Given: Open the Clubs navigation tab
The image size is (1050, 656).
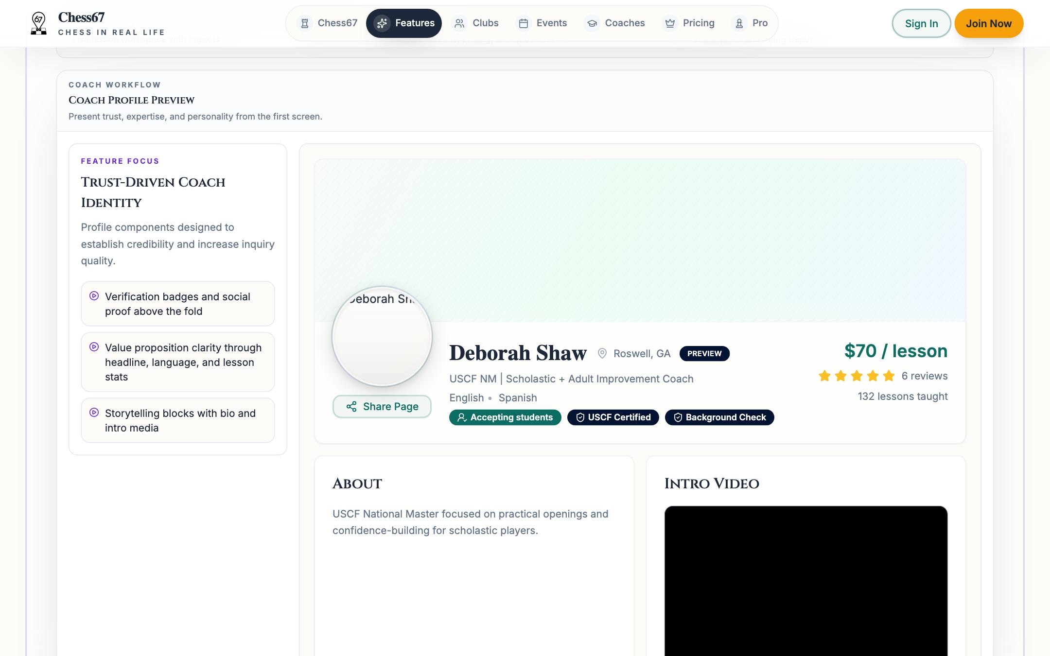Looking at the screenshot, I should [476, 23].
